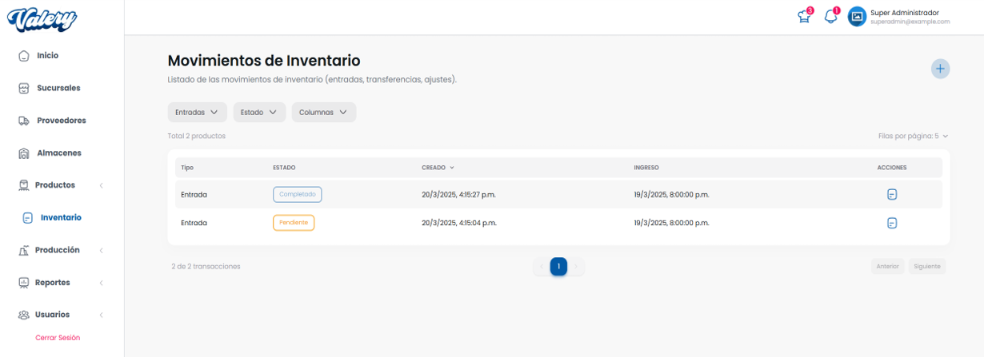Click created date 20/3/2025, 4:15:04 p.m.
Image resolution: width=984 pixels, height=357 pixels.
coord(459,223)
